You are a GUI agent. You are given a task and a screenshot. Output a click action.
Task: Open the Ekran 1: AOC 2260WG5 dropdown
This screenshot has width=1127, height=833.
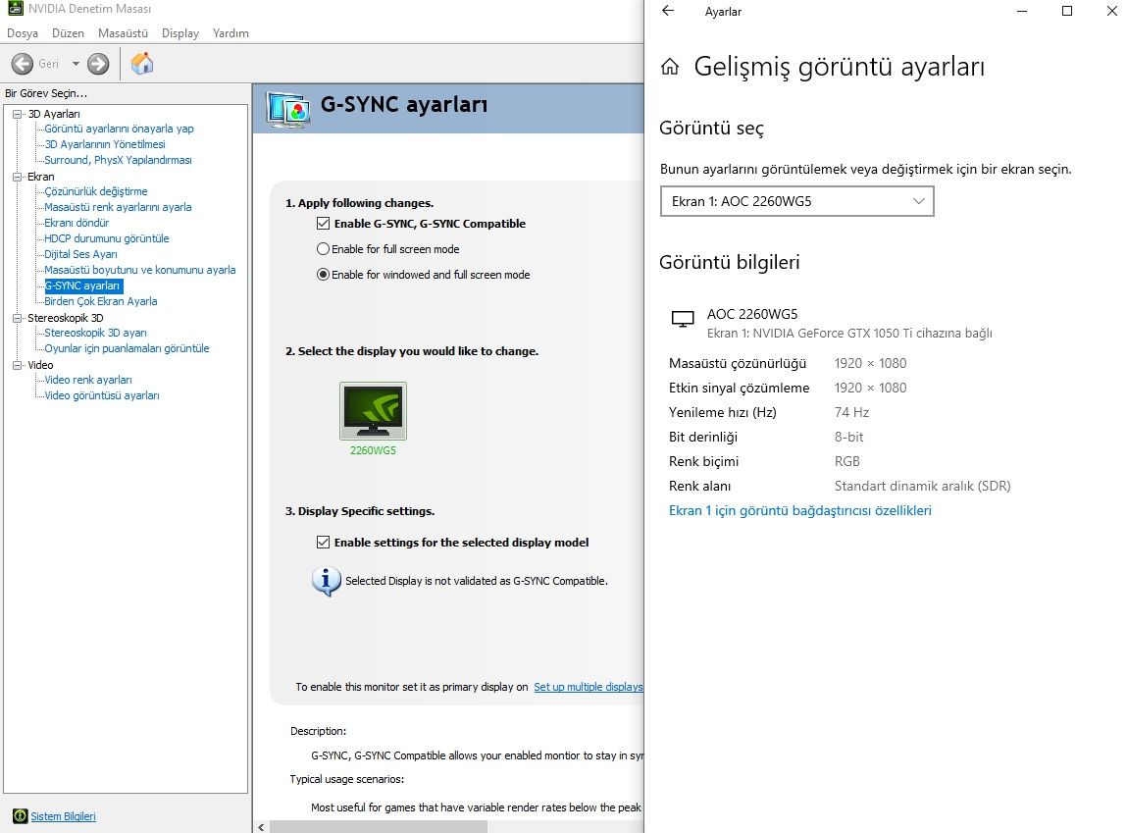[796, 201]
